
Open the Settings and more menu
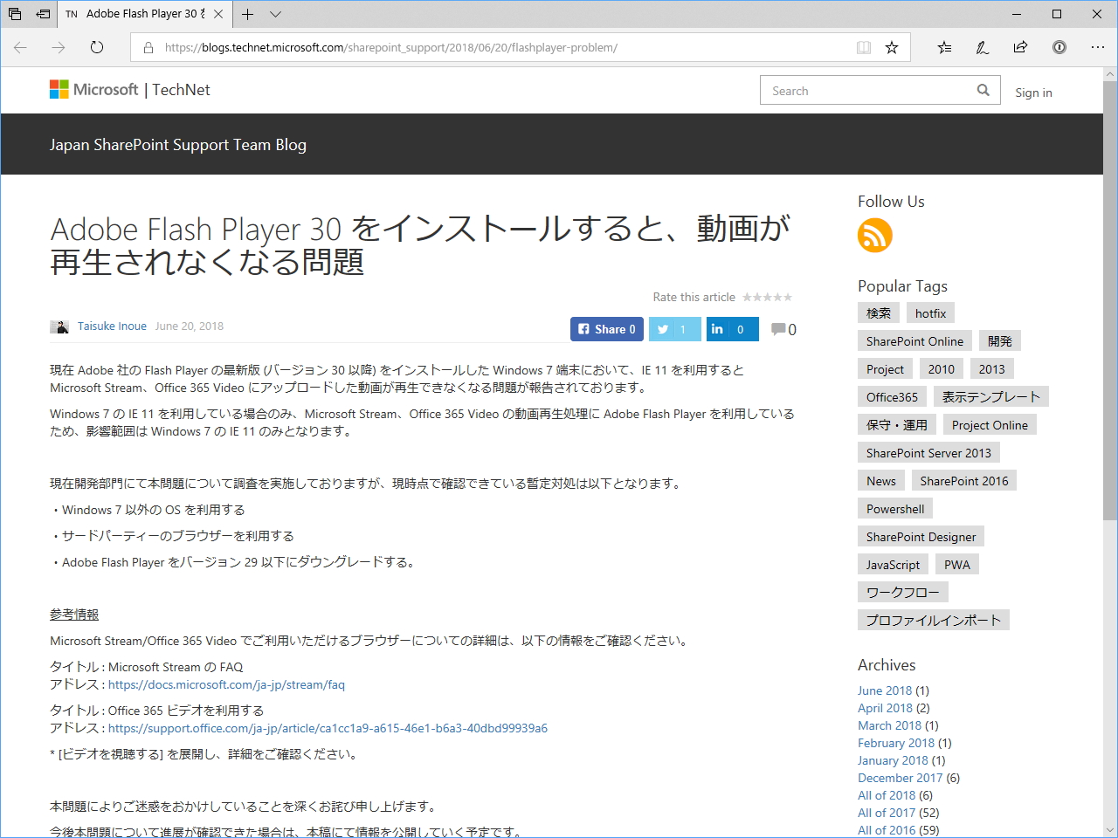(1098, 48)
